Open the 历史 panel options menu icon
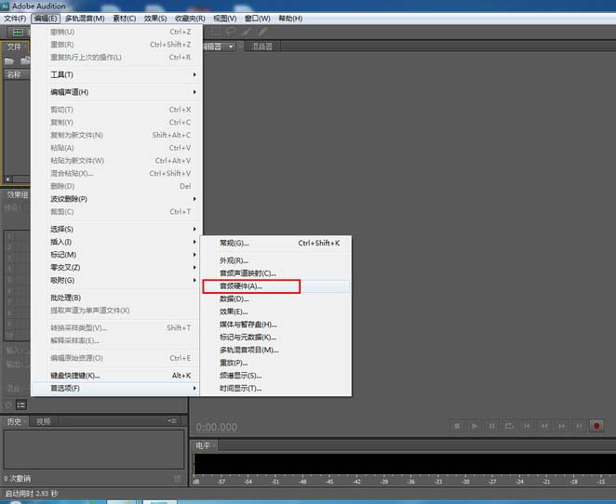 coord(172,421)
